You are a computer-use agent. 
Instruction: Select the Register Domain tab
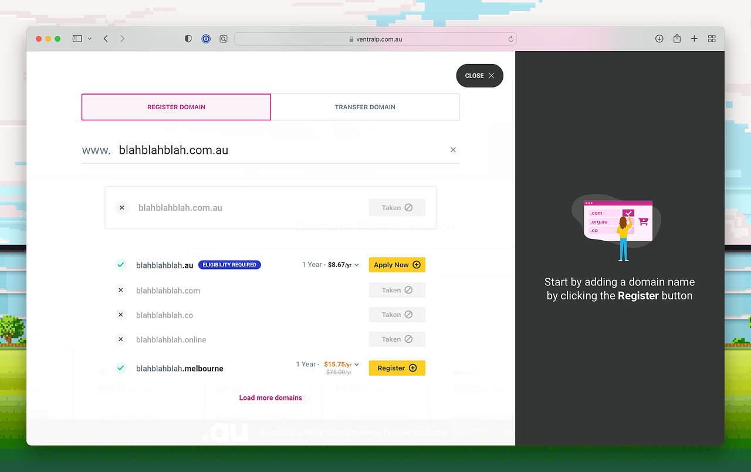click(176, 107)
